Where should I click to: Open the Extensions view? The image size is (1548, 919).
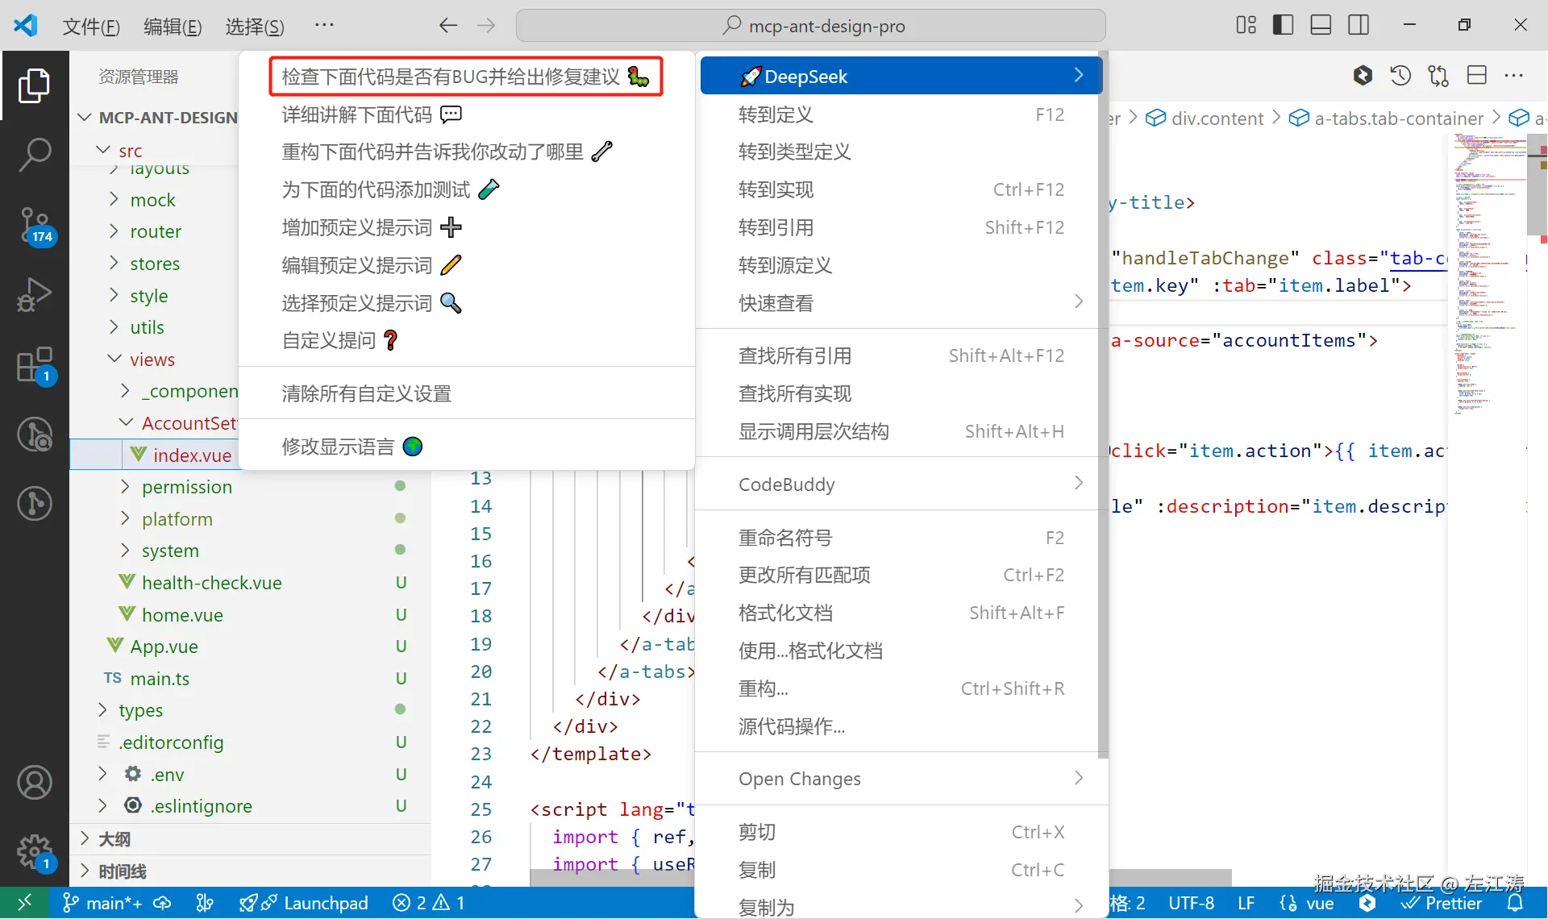tap(35, 364)
